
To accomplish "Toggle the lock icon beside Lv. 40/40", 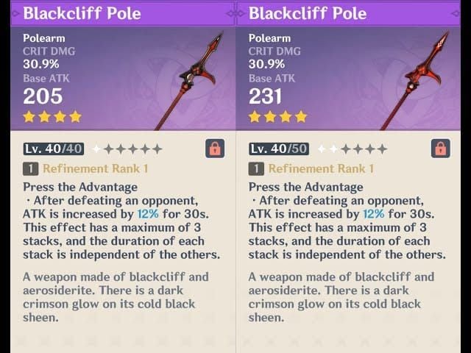I will tap(215, 148).
